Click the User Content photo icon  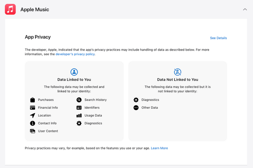[33, 131]
